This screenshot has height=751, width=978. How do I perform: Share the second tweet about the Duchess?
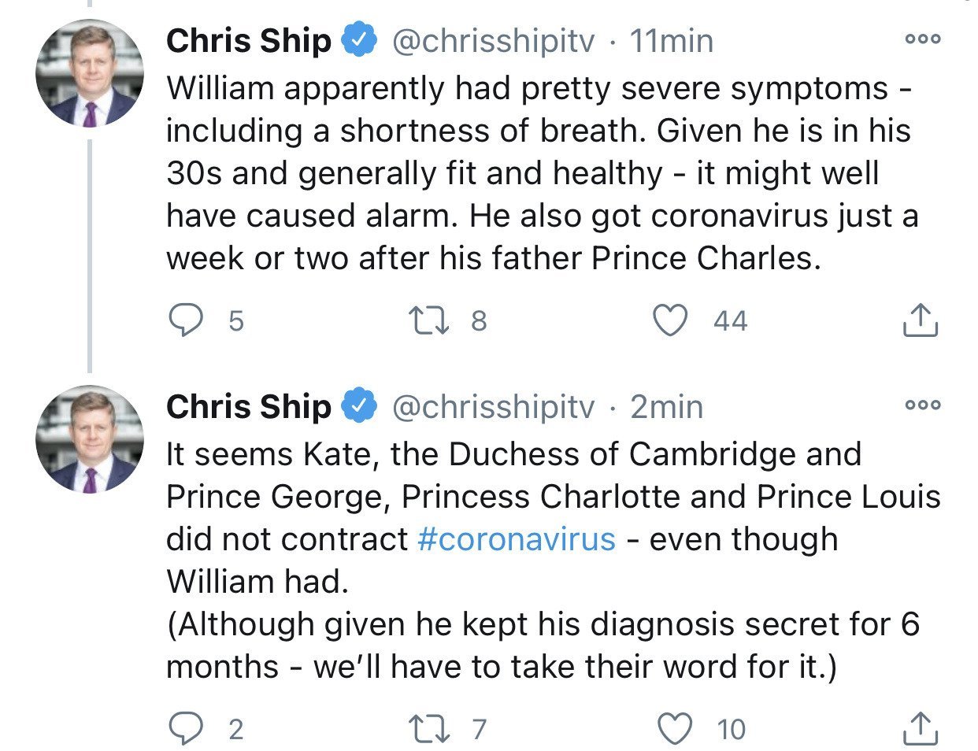coord(918,729)
